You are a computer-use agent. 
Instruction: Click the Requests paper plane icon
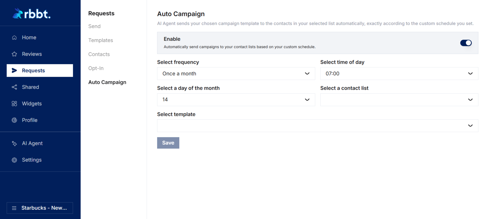(x=14, y=70)
